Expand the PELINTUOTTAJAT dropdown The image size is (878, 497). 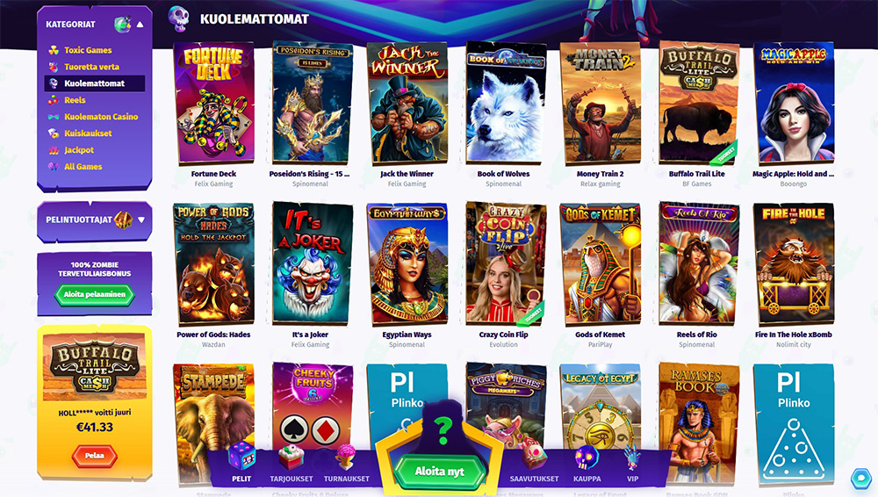141,220
